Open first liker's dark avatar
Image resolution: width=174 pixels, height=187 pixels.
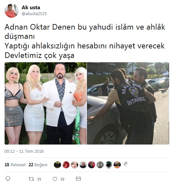pos(57,165)
